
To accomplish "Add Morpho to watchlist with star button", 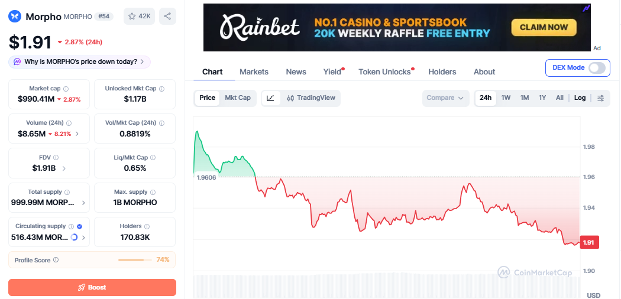I will tap(140, 16).
